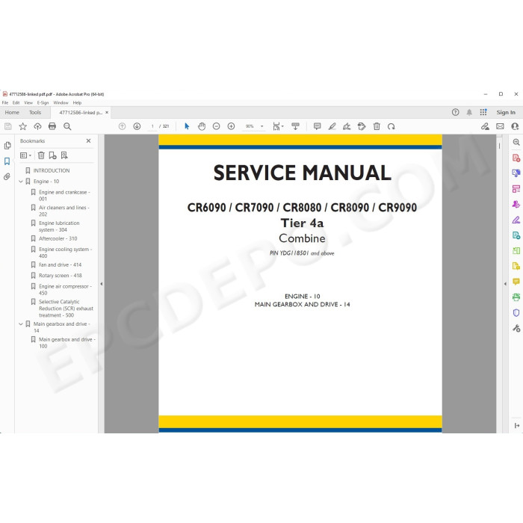Open the Window menu
Viewport: 523px width, 523px height.
pyautogui.click(x=61, y=103)
